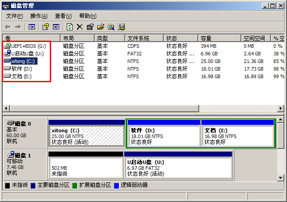This screenshot has height=202, width=287.
Task: Click the bright blue 逻辑驱动器 legend swatch
Action: coord(117,186)
